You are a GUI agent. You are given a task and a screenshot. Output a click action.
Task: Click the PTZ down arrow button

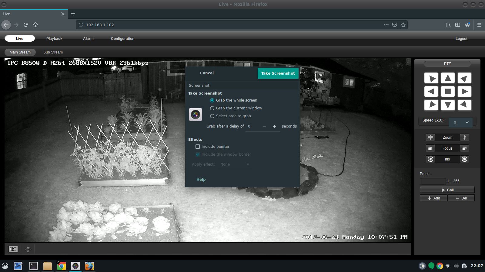click(x=448, y=105)
